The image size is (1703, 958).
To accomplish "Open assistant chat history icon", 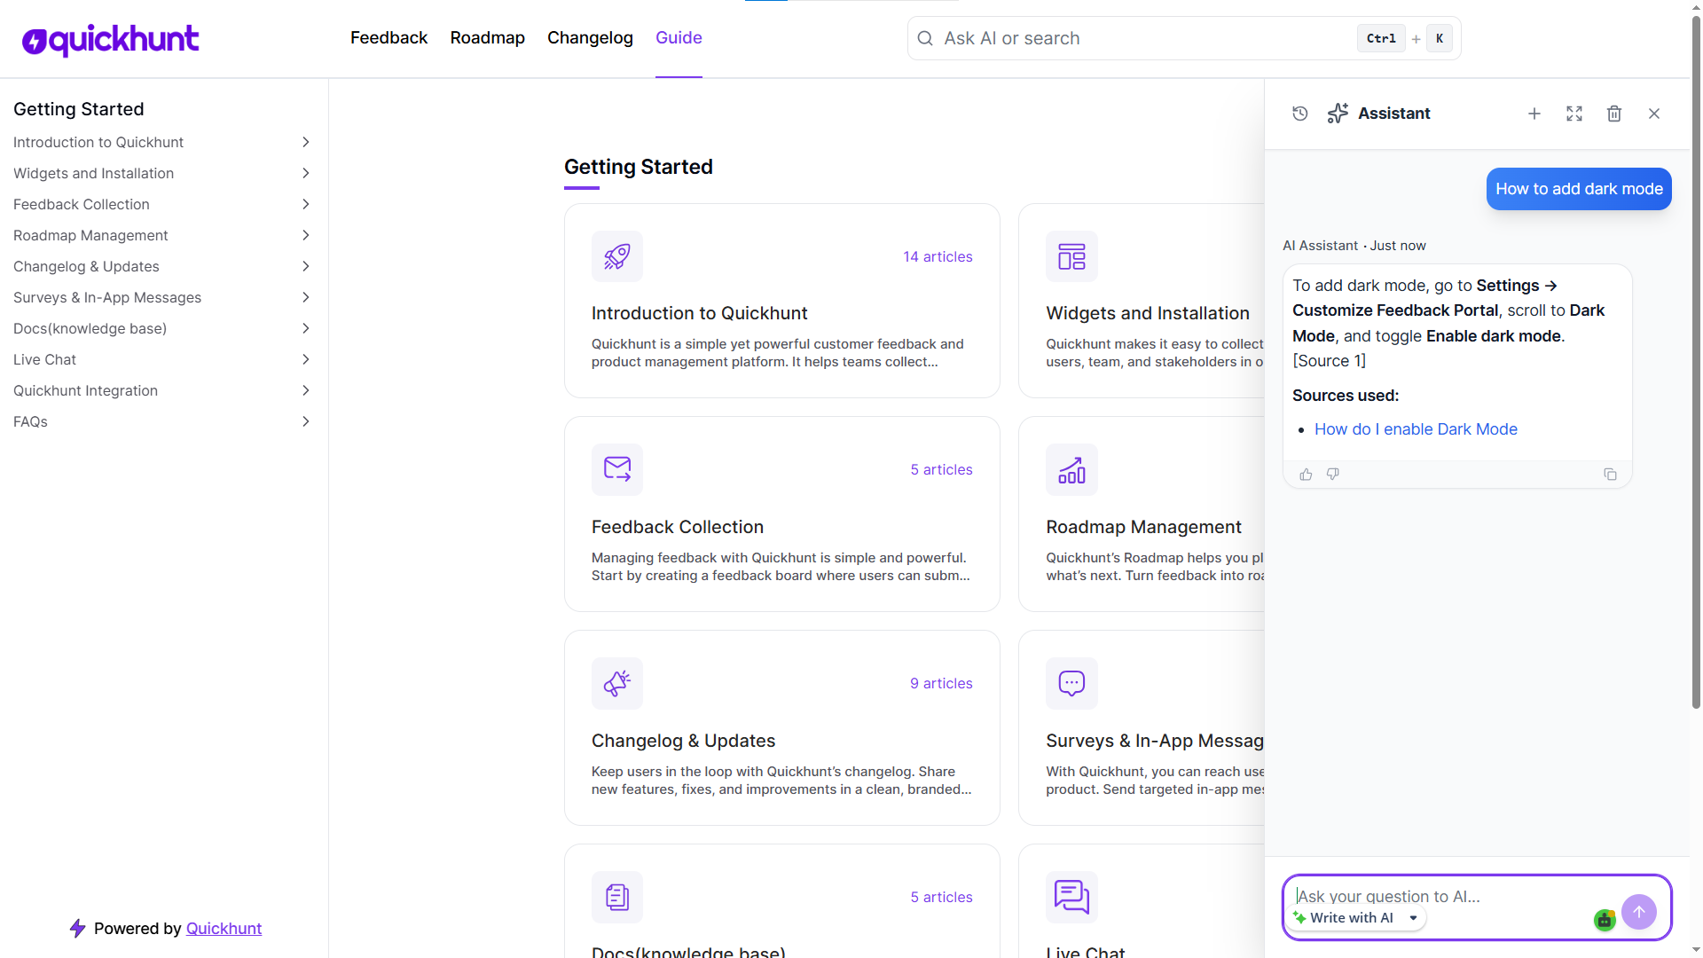I will pos(1300,114).
